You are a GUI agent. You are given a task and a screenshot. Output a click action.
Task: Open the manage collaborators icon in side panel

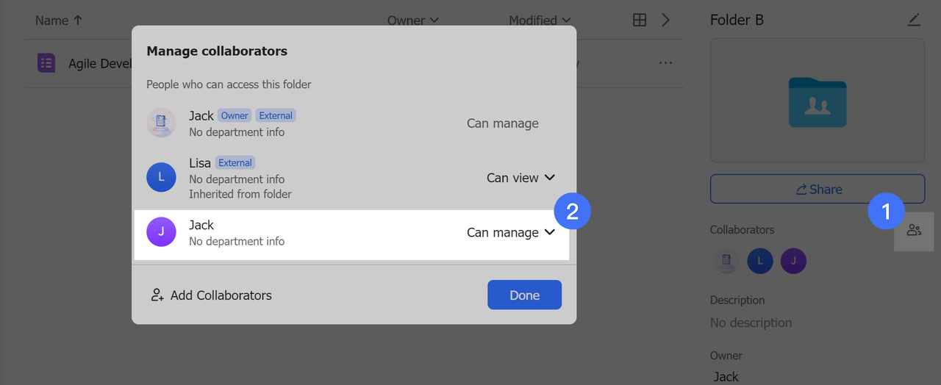tap(914, 230)
